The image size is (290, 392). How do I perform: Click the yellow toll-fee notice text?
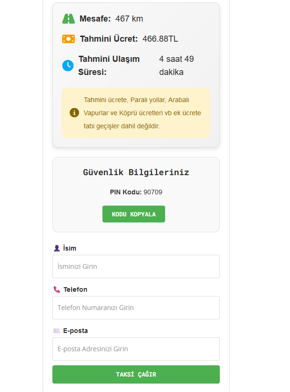142,113
